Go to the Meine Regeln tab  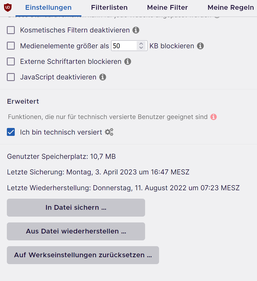[x=231, y=8]
